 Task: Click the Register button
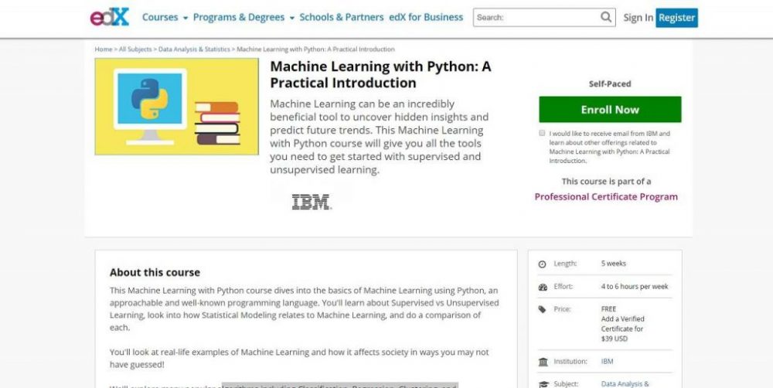676,17
